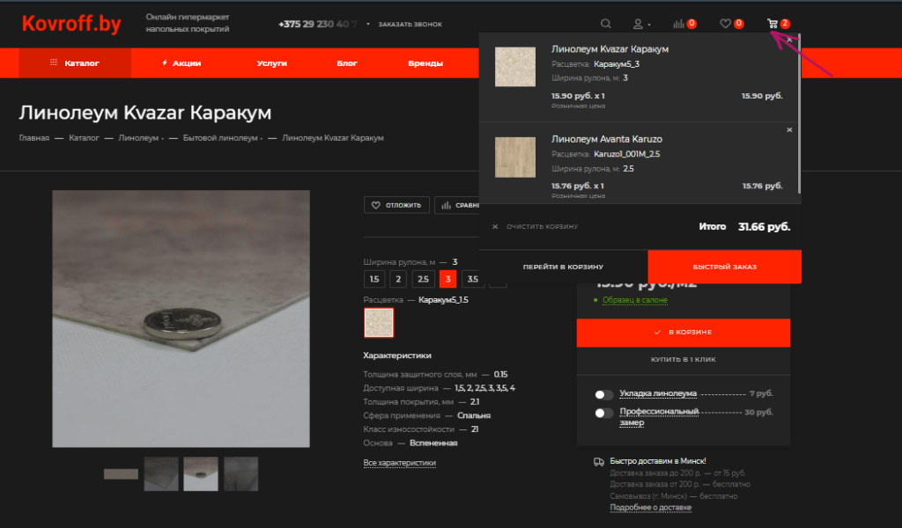Screen dimensions: 902x528
Task: Enable the Укладка линолеума toggle
Action: click(x=604, y=395)
